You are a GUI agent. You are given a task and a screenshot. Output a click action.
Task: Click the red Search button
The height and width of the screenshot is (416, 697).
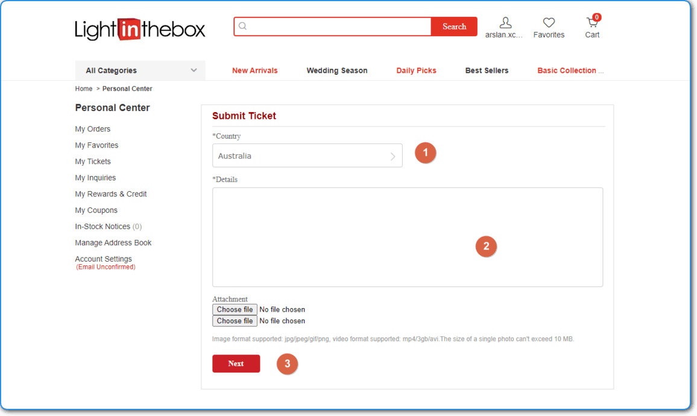(x=454, y=26)
